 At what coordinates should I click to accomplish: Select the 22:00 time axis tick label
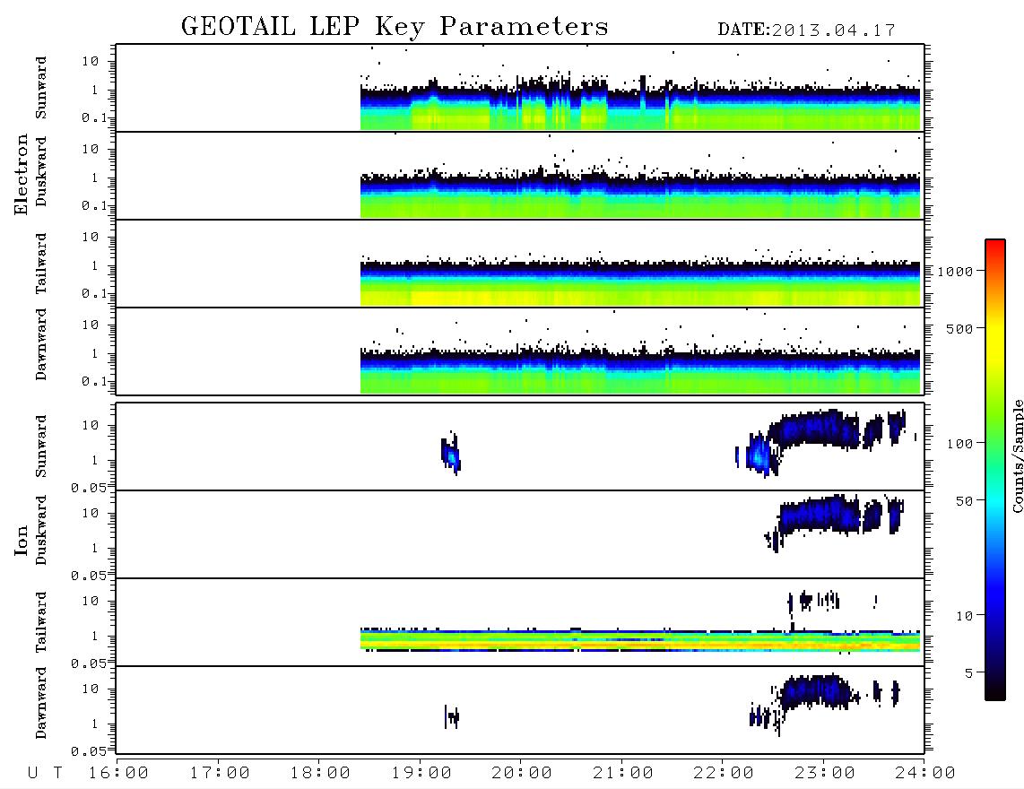[x=724, y=774]
